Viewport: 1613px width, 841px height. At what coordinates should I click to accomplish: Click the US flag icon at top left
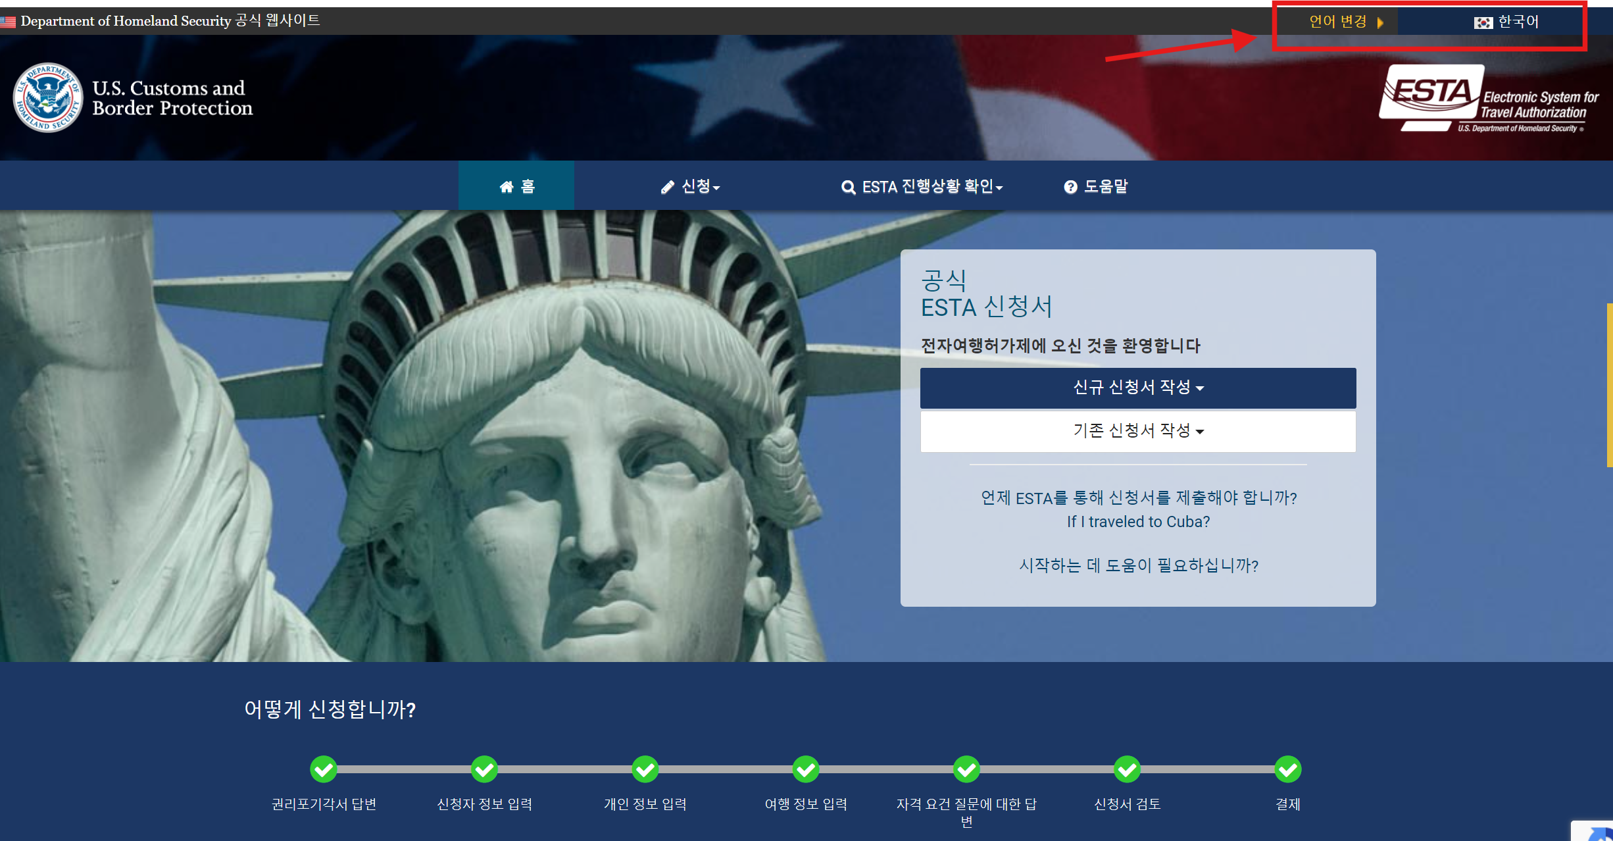[x=8, y=22]
